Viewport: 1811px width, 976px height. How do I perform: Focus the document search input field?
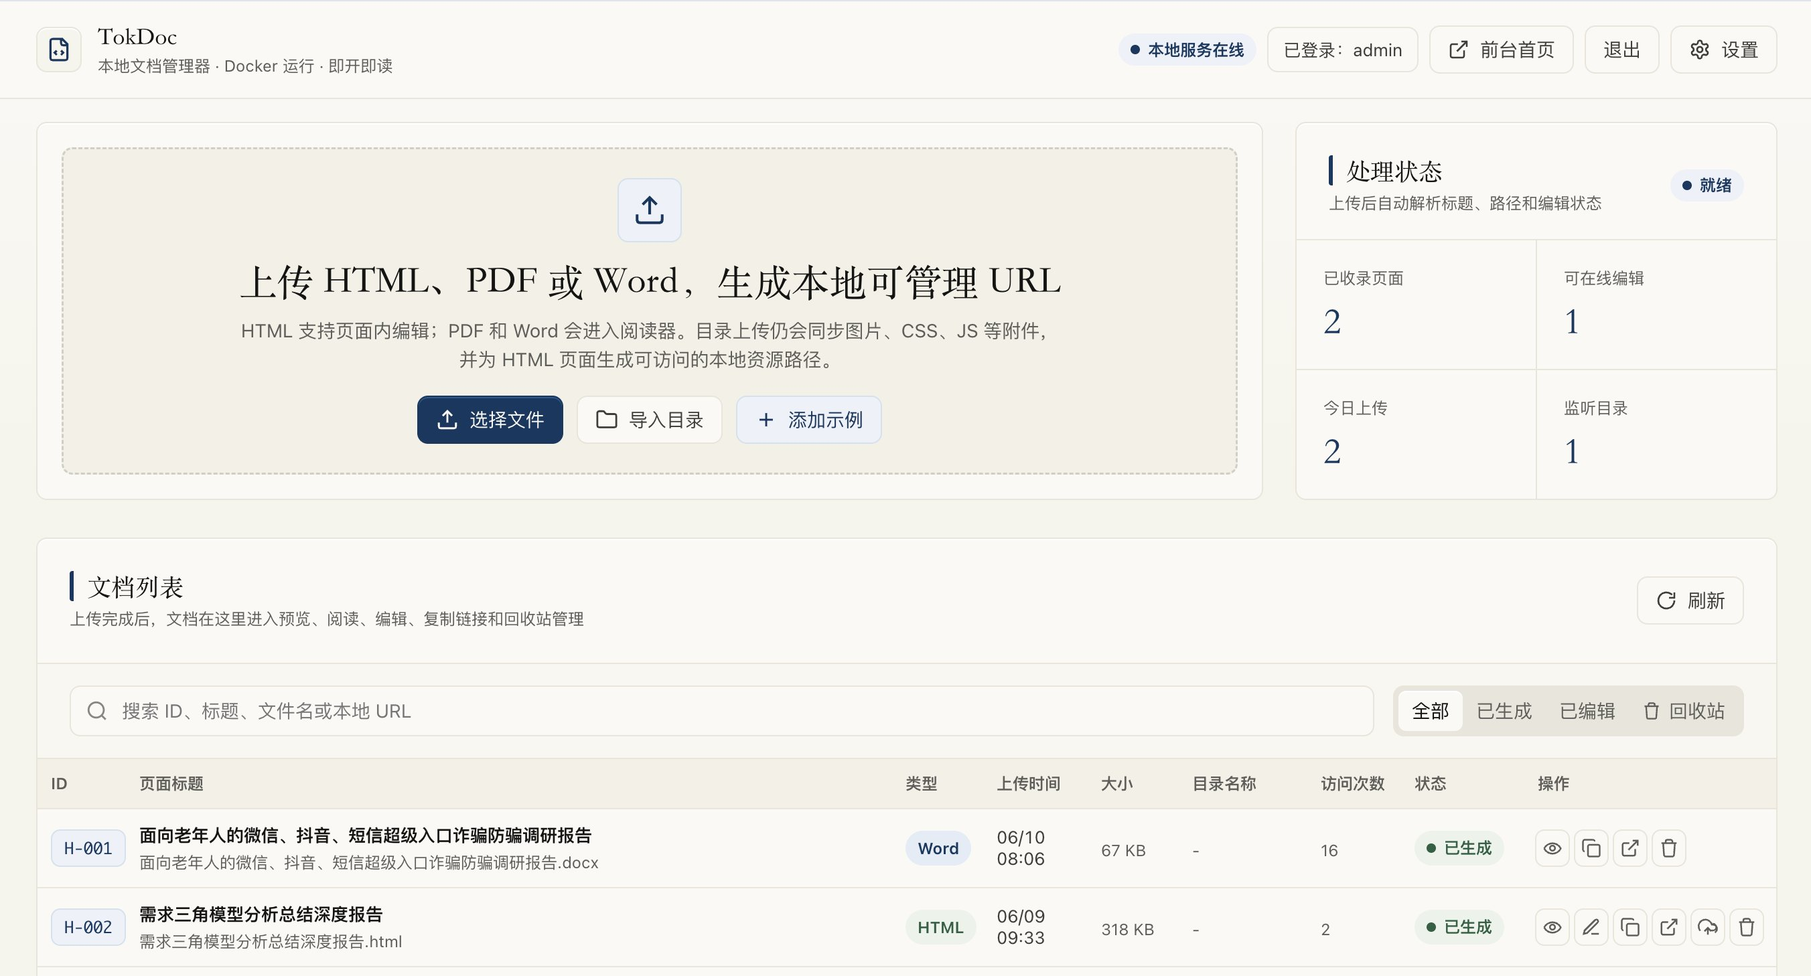[721, 711]
